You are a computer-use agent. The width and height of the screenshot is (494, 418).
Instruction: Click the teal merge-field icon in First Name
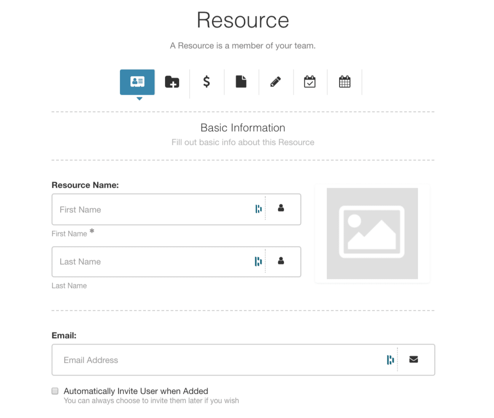click(258, 208)
